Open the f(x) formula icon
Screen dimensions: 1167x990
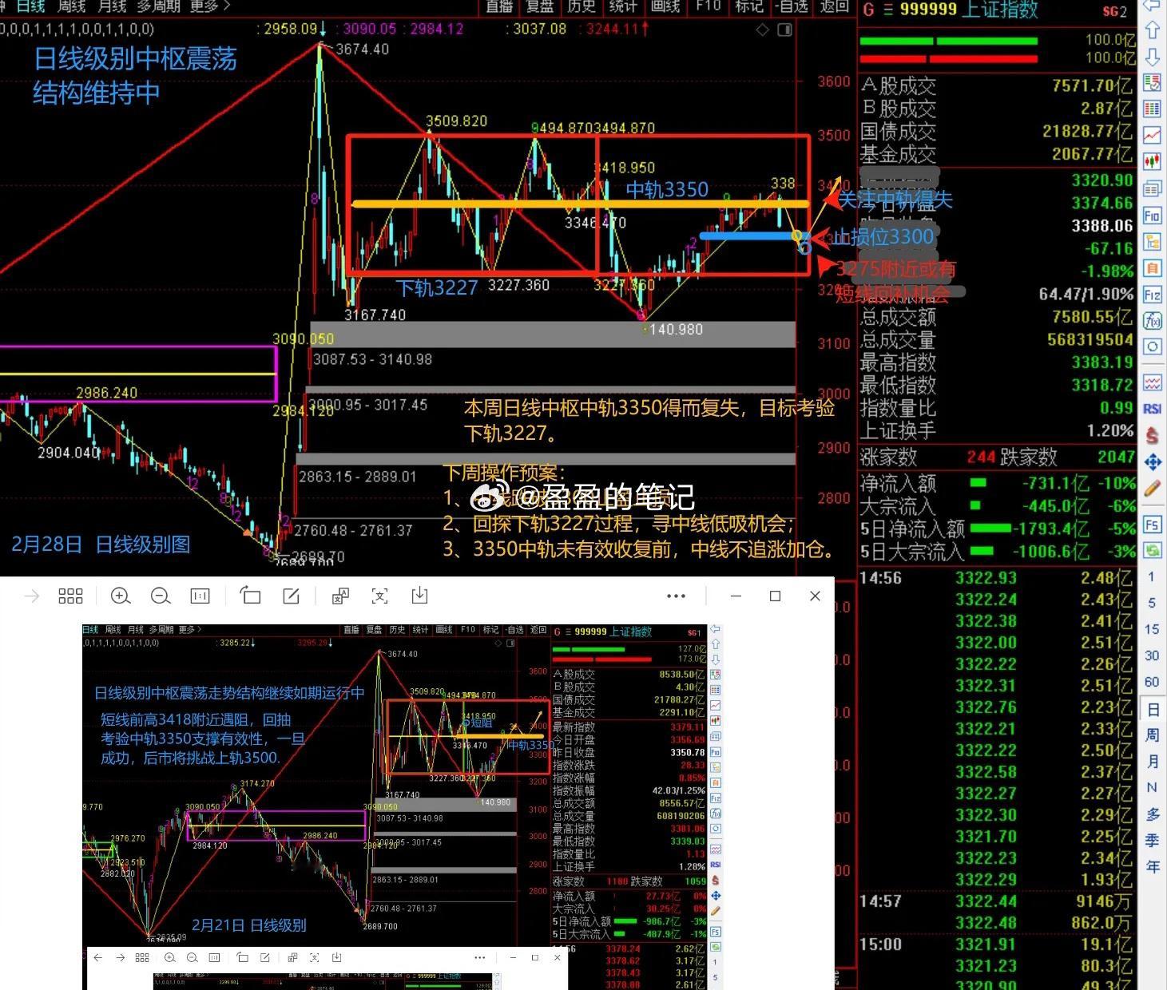(1152, 321)
